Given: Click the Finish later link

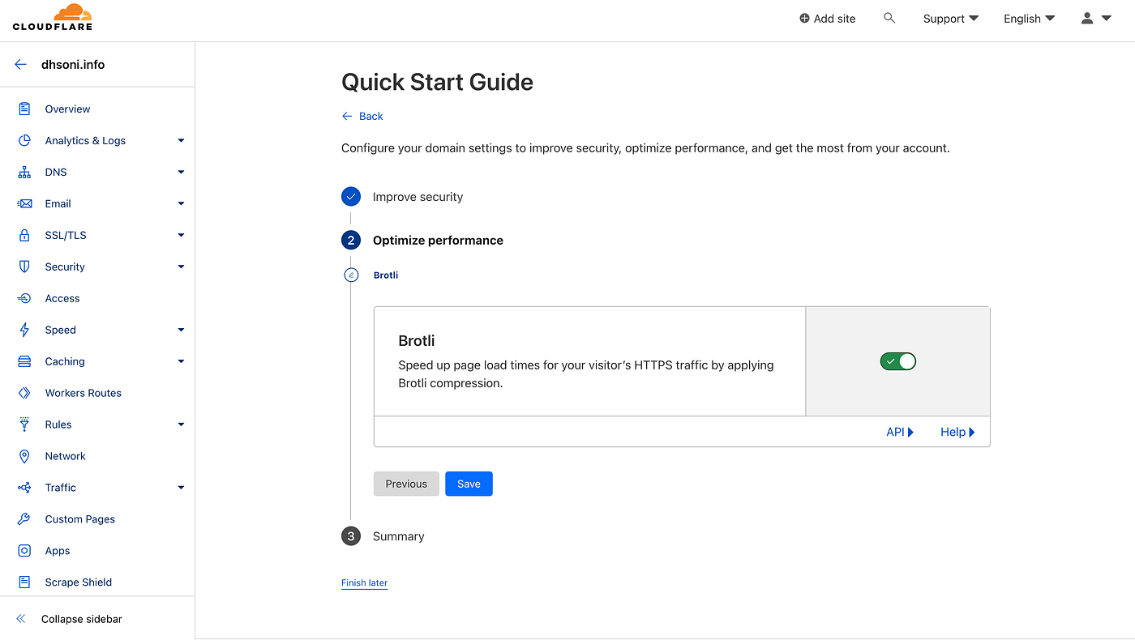Looking at the screenshot, I should click(x=364, y=582).
